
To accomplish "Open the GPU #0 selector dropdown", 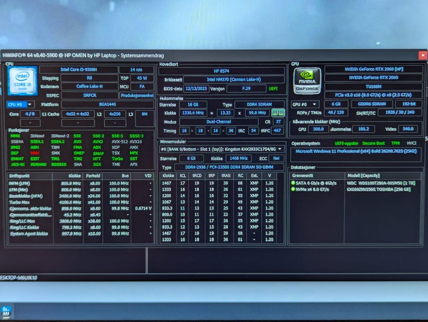I will click(x=305, y=104).
